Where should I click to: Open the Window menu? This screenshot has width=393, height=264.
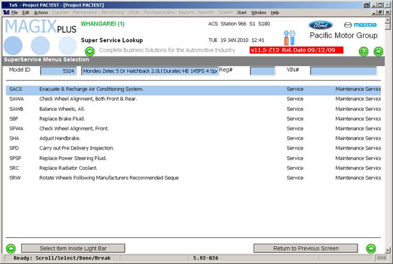[259, 12]
